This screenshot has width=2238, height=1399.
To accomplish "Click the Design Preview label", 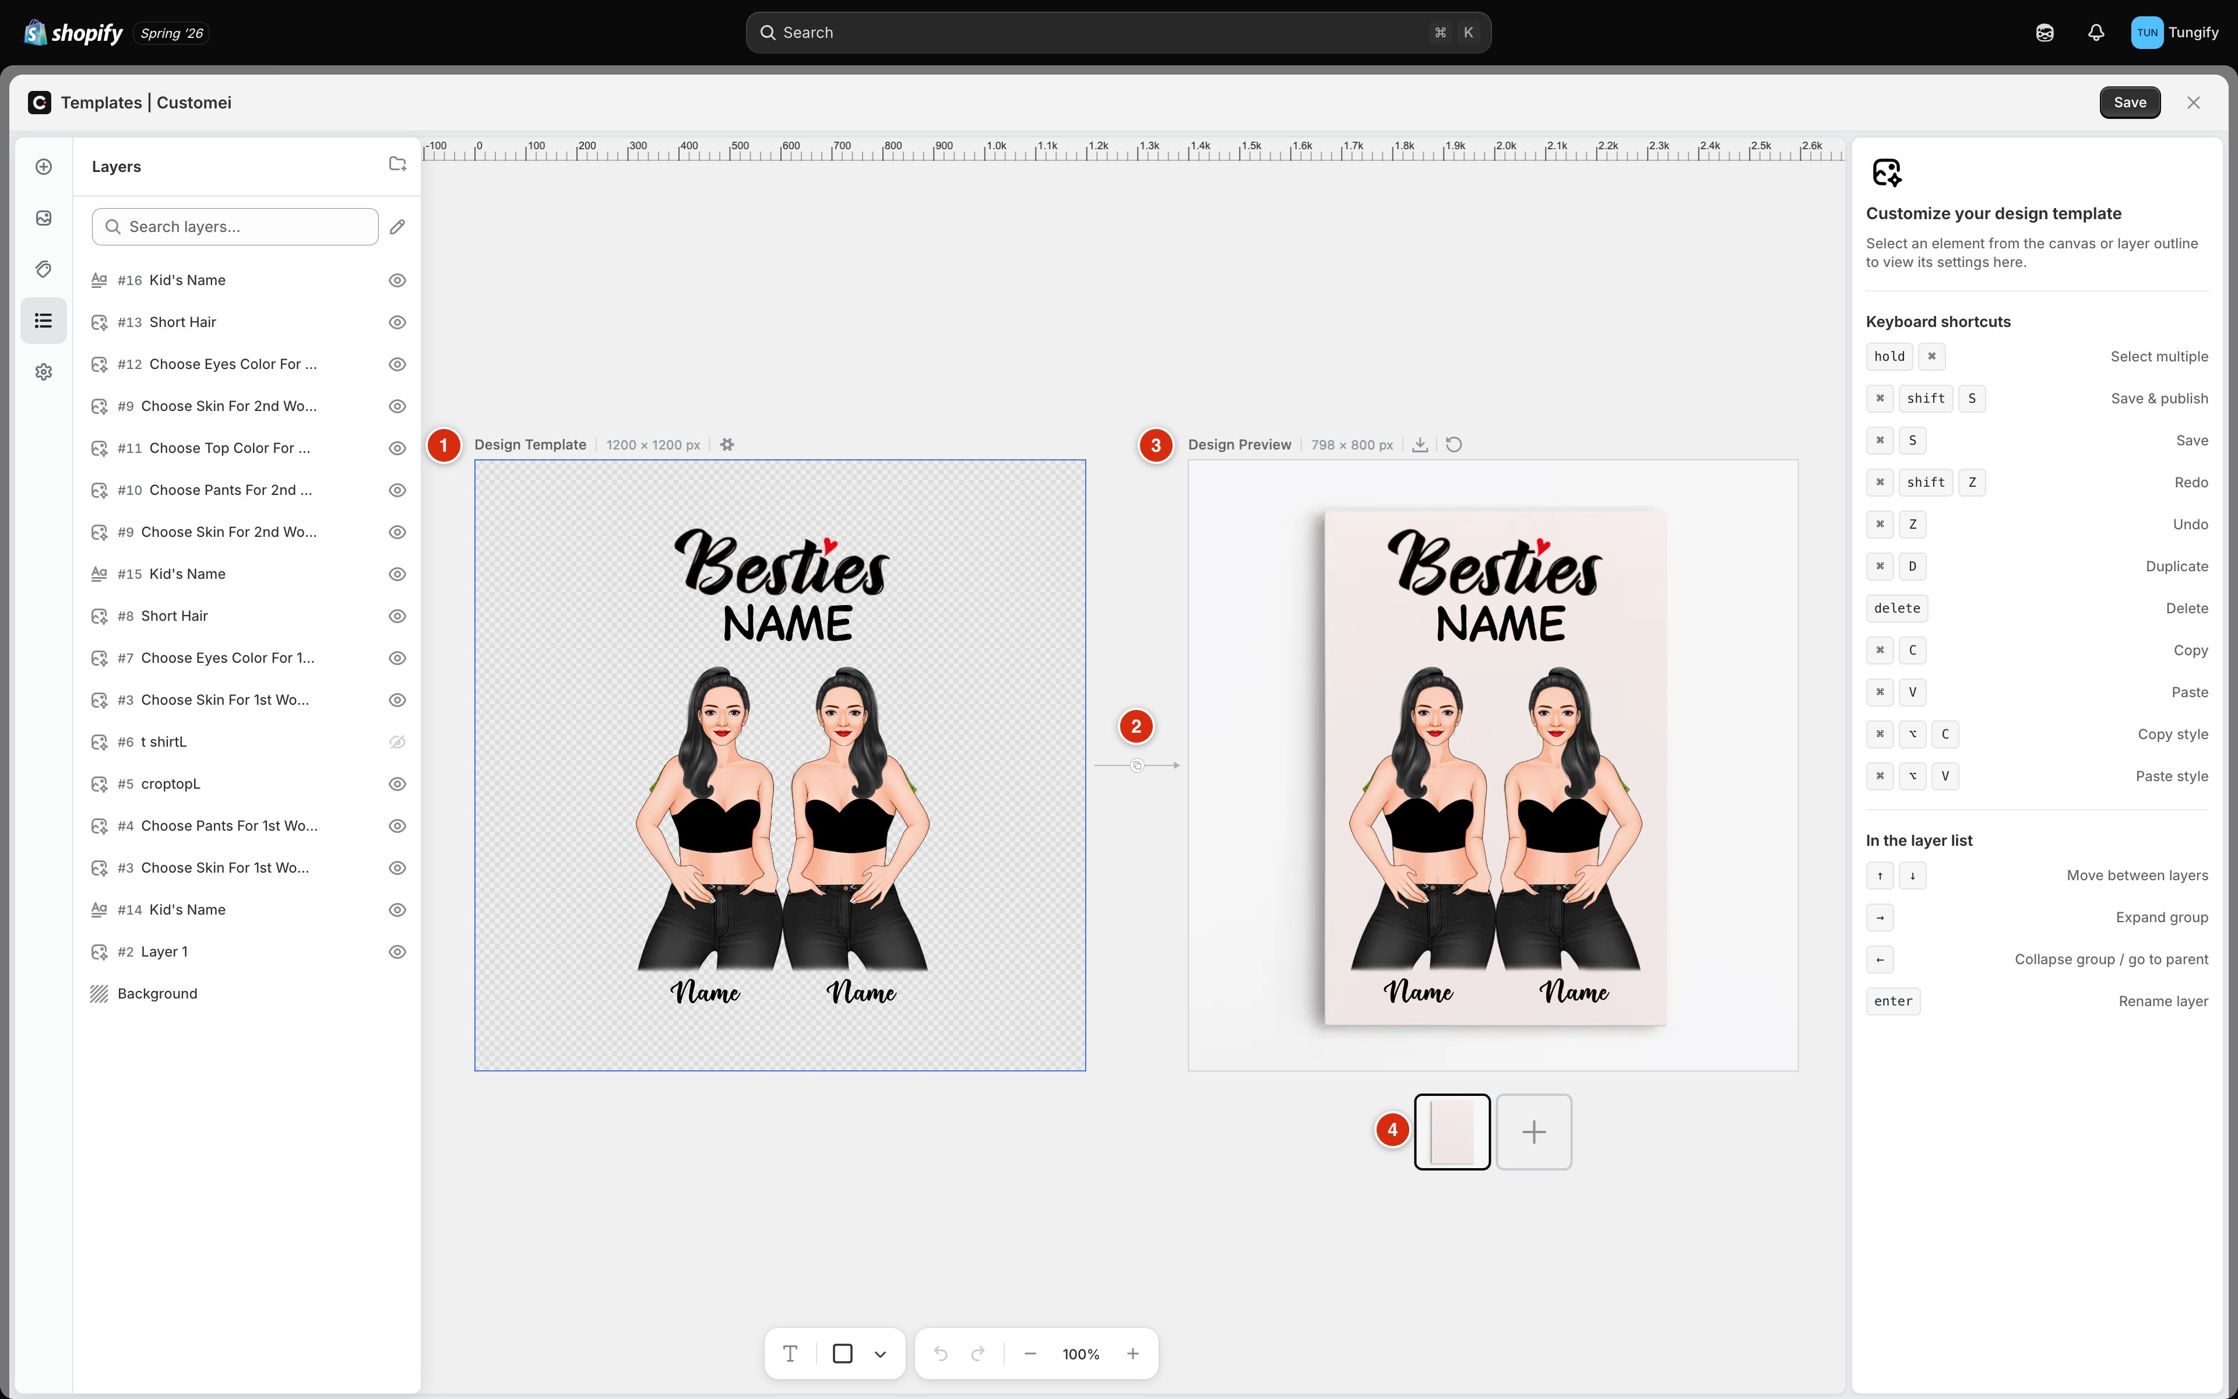I will [1239, 445].
